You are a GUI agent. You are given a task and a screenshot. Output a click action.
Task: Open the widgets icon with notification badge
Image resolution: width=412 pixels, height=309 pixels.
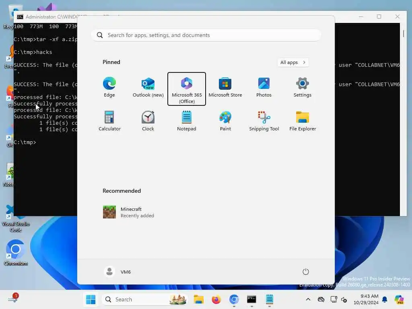pos(13,299)
